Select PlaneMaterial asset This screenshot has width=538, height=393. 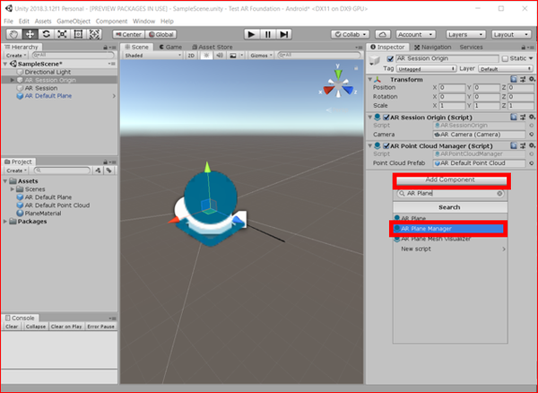click(x=43, y=214)
